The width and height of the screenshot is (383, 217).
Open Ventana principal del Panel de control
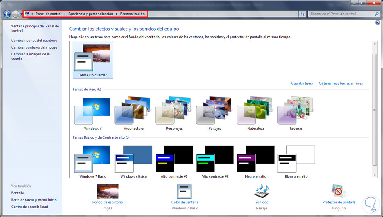pos(35,28)
